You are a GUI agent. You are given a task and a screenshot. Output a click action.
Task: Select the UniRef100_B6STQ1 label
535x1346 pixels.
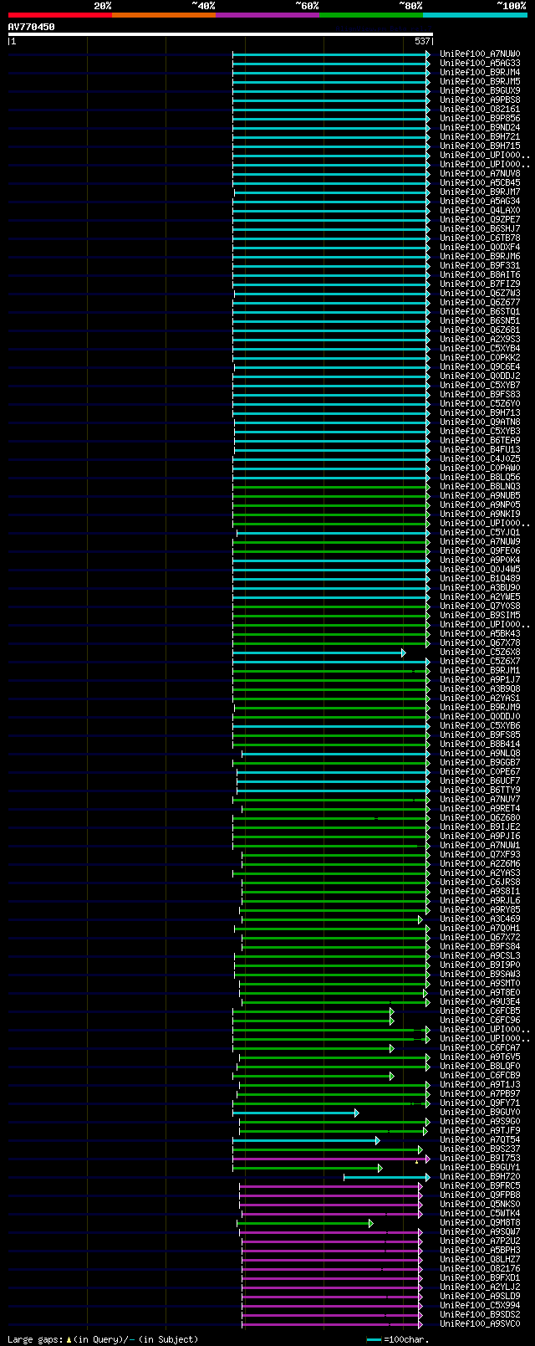pyautogui.click(x=480, y=312)
